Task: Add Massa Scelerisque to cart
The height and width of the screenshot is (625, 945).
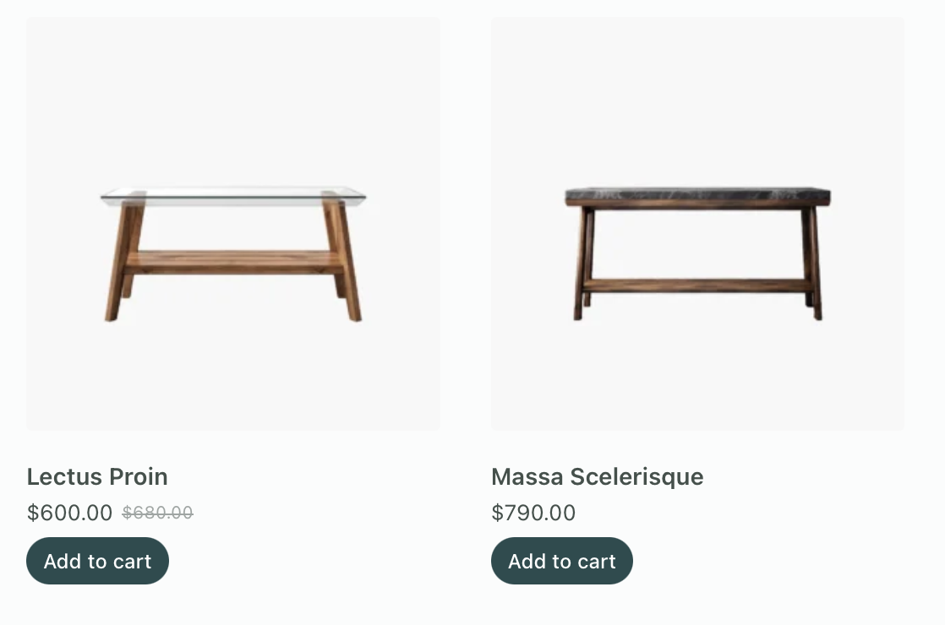Action: pos(562,561)
